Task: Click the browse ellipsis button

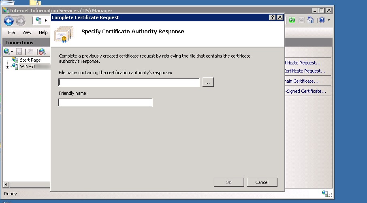Action: (x=208, y=82)
